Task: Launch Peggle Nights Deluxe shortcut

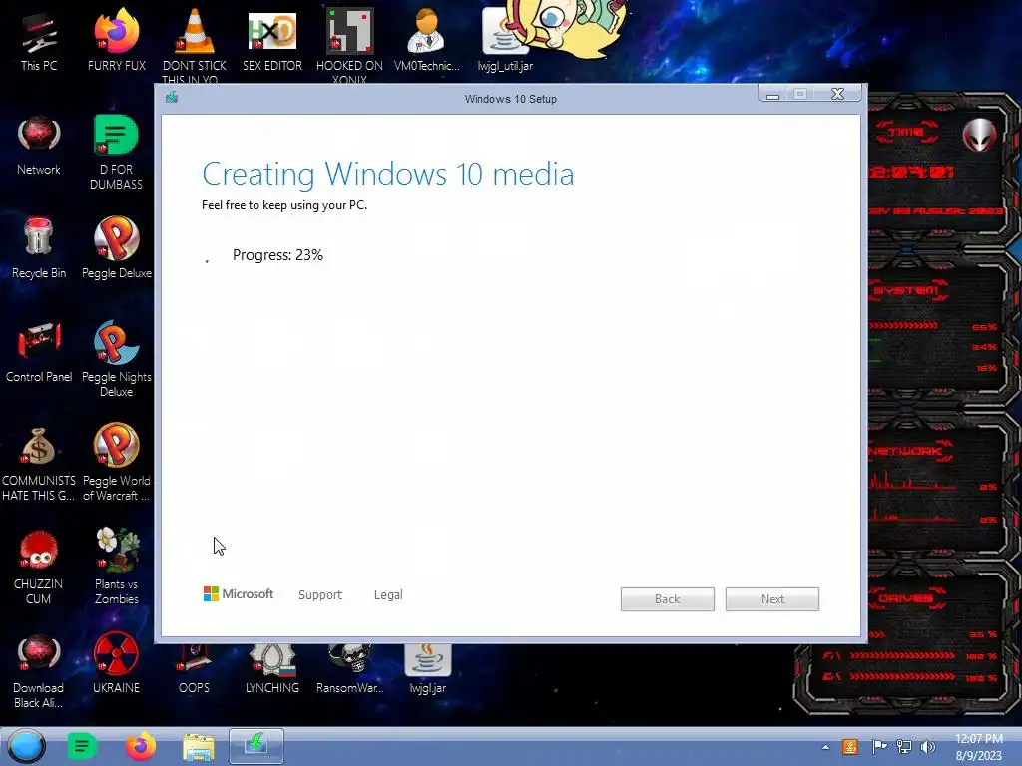Action: 116,358
